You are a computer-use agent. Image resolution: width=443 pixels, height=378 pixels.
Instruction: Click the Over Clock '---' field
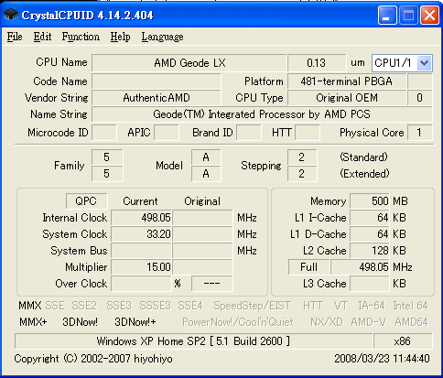click(x=212, y=284)
